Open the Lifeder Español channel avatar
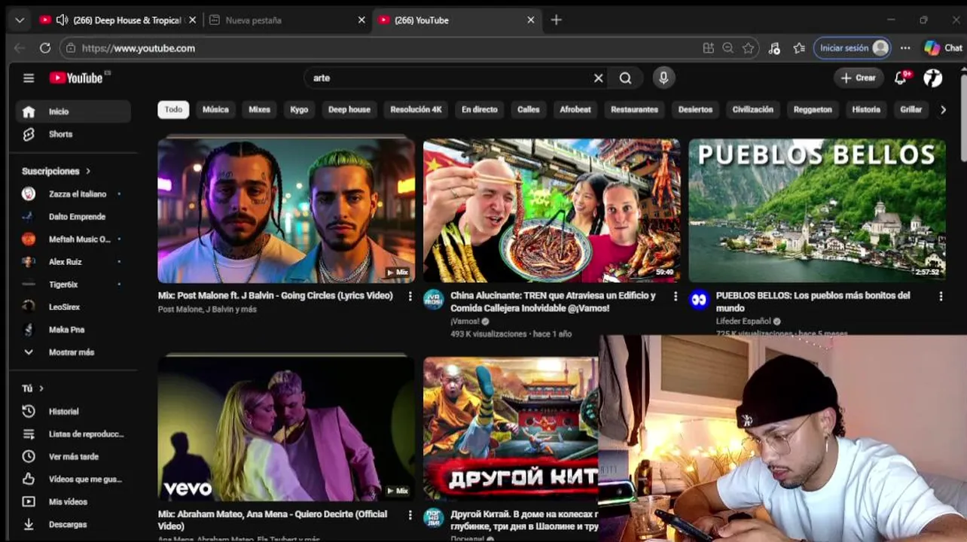The width and height of the screenshot is (967, 542). coord(699,300)
